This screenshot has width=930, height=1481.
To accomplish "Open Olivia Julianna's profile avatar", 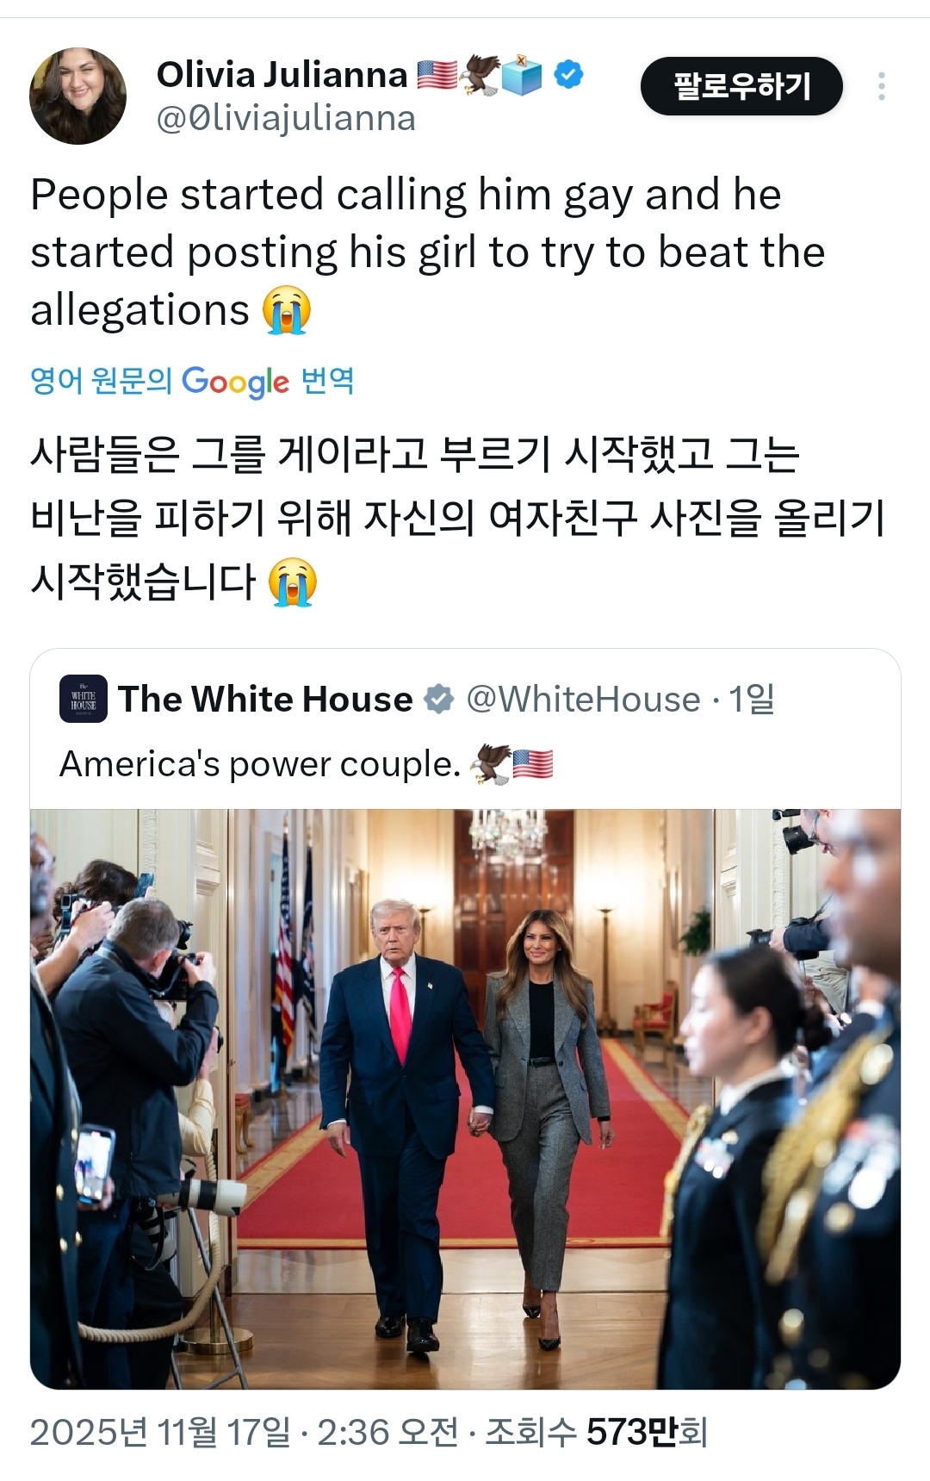I will [x=77, y=96].
